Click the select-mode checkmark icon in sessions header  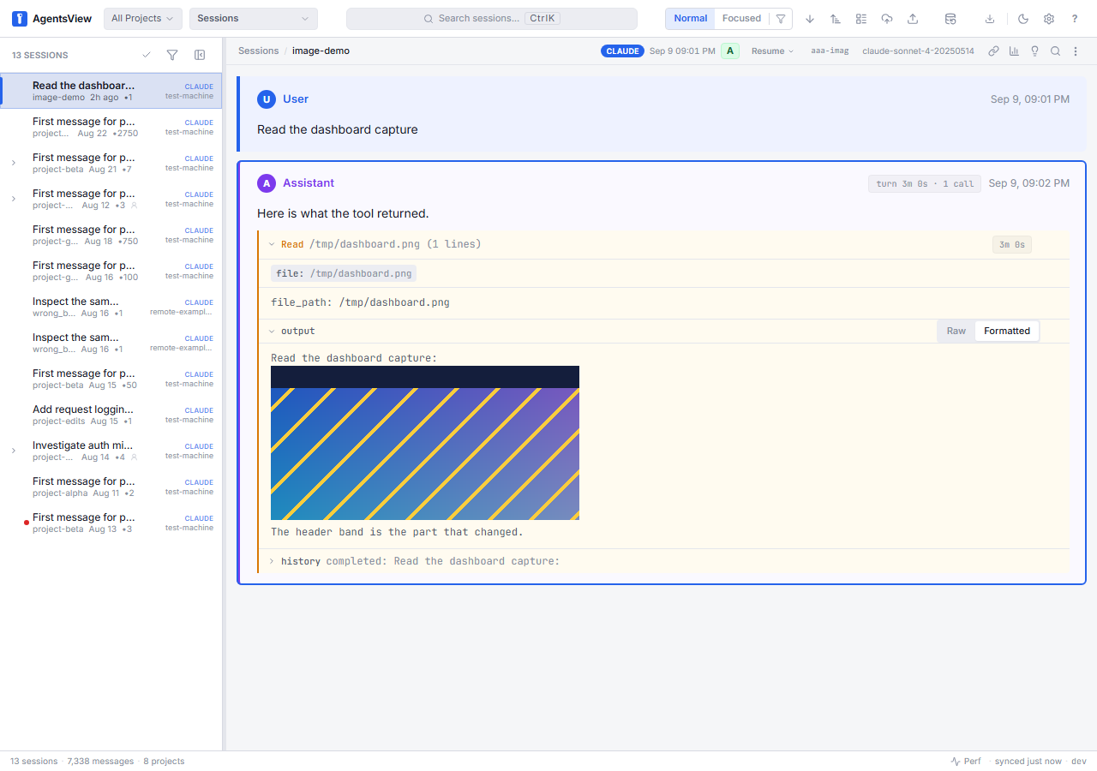tap(147, 55)
